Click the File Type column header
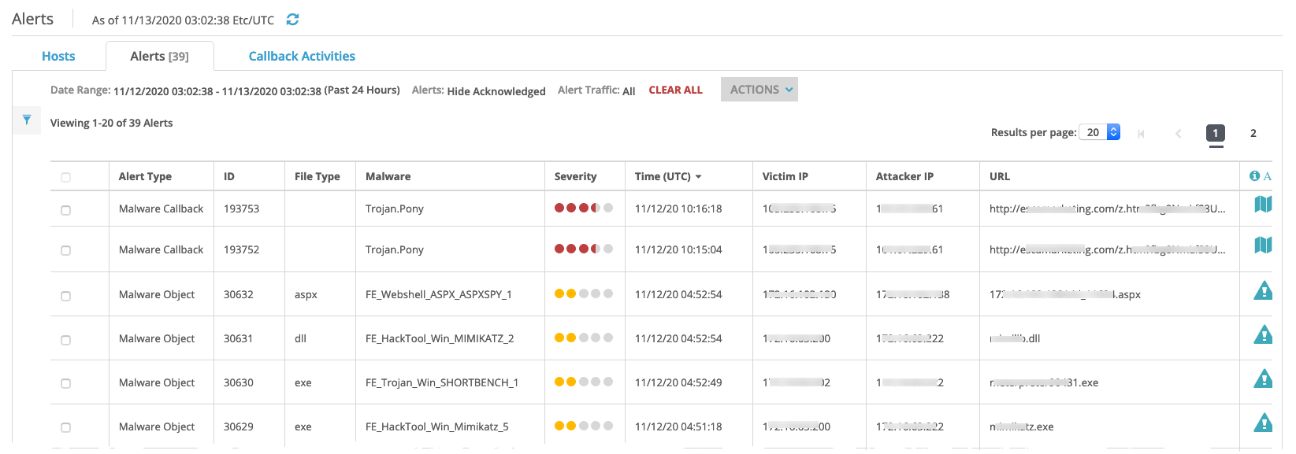 (317, 176)
